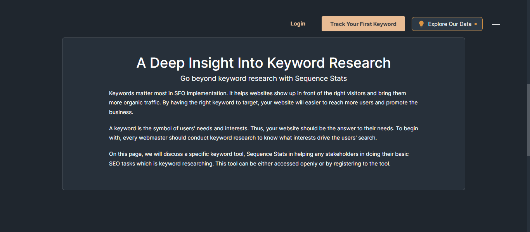Click the lightbulb icon in Explore Our Data

[x=421, y=24]
